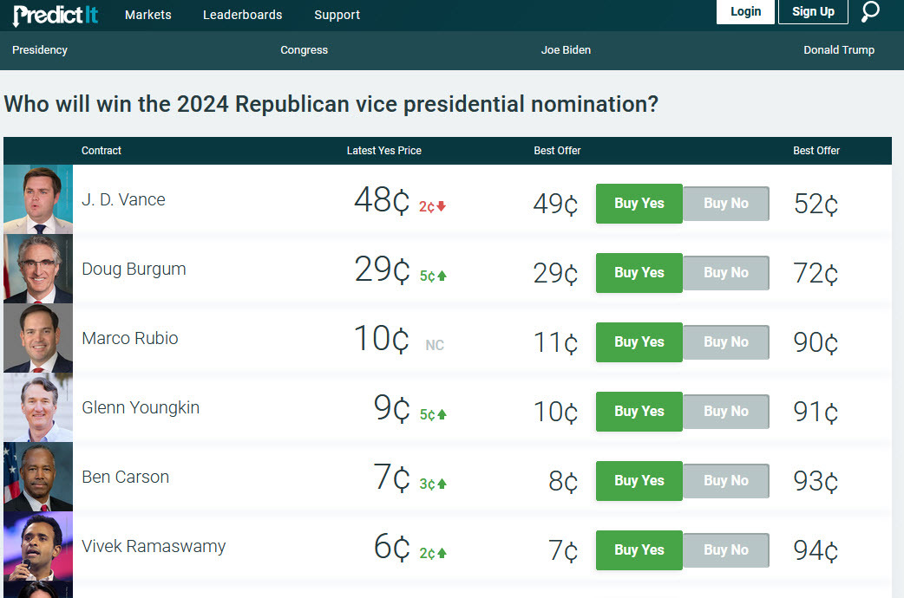This screenshot has width=904, height=598.
Task: Open Doug Burgum's contract details
Action: (134, 270)
